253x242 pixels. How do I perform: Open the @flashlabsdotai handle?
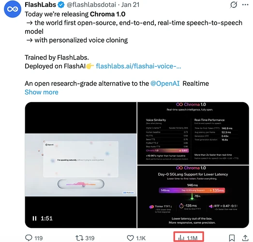pyautogui.click(x=91, y=5)
